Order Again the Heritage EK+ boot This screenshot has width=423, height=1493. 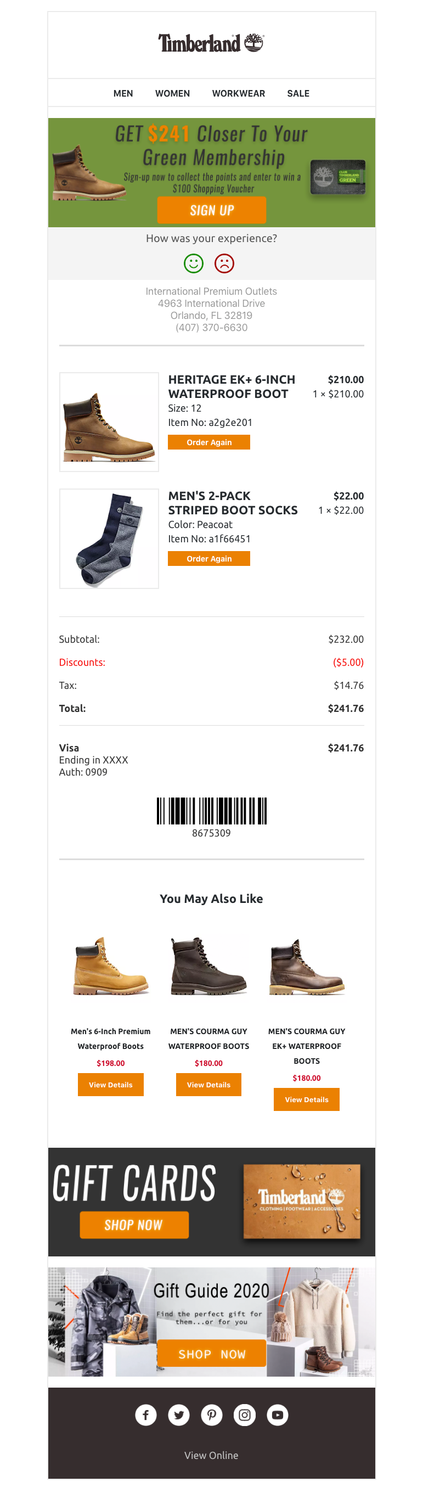click(x=208, y=442)
